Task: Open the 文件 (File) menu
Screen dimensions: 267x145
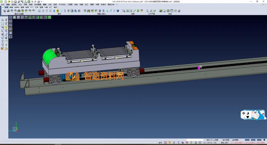Action: click(x=3, y=4)
